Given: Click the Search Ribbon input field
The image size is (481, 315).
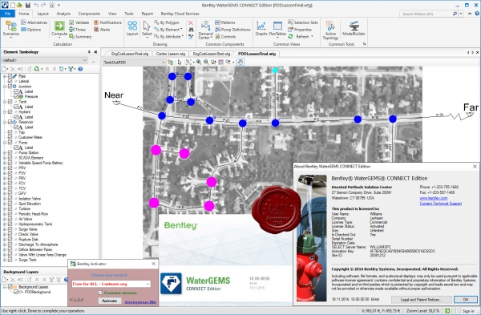Looking at the screenshot, I should click(x=426, y=14).
